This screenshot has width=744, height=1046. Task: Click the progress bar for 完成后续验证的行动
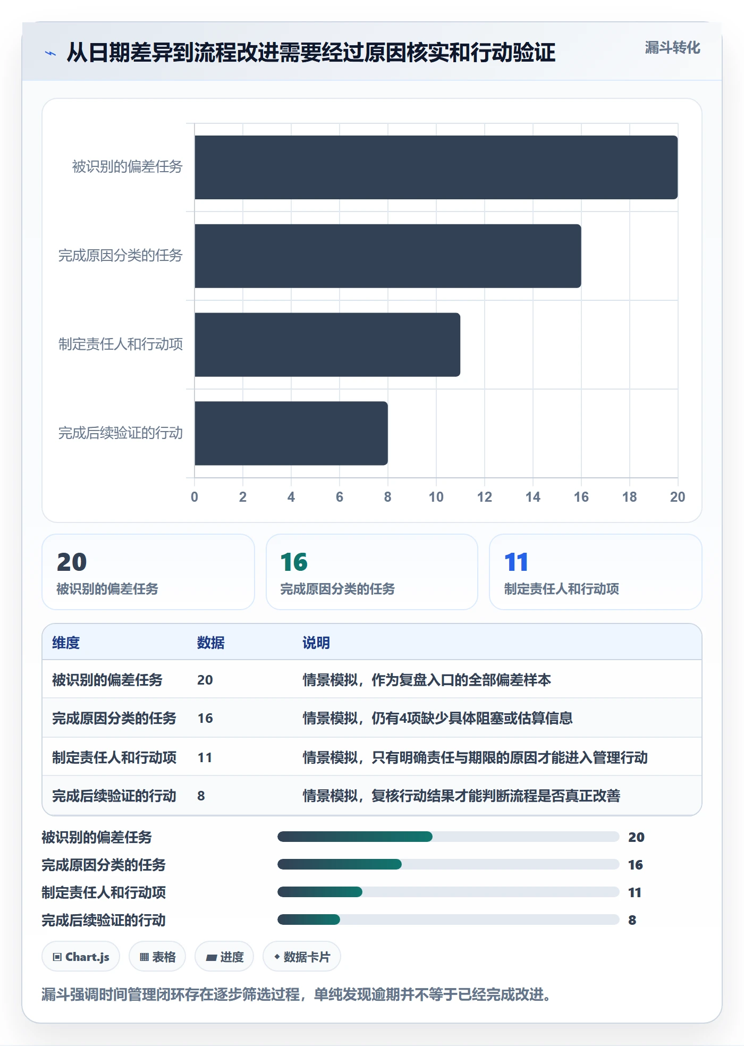pos(449,920)
